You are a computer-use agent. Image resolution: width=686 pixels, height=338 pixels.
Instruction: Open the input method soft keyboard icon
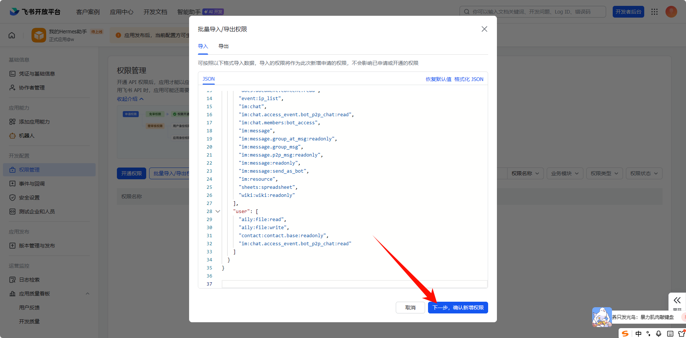coord(670,334)
